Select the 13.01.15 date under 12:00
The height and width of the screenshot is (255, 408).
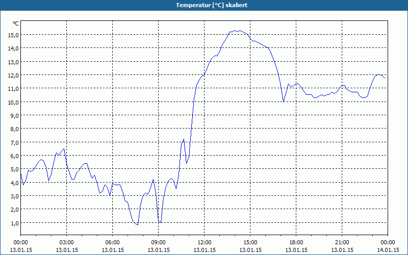coord(205,250)
